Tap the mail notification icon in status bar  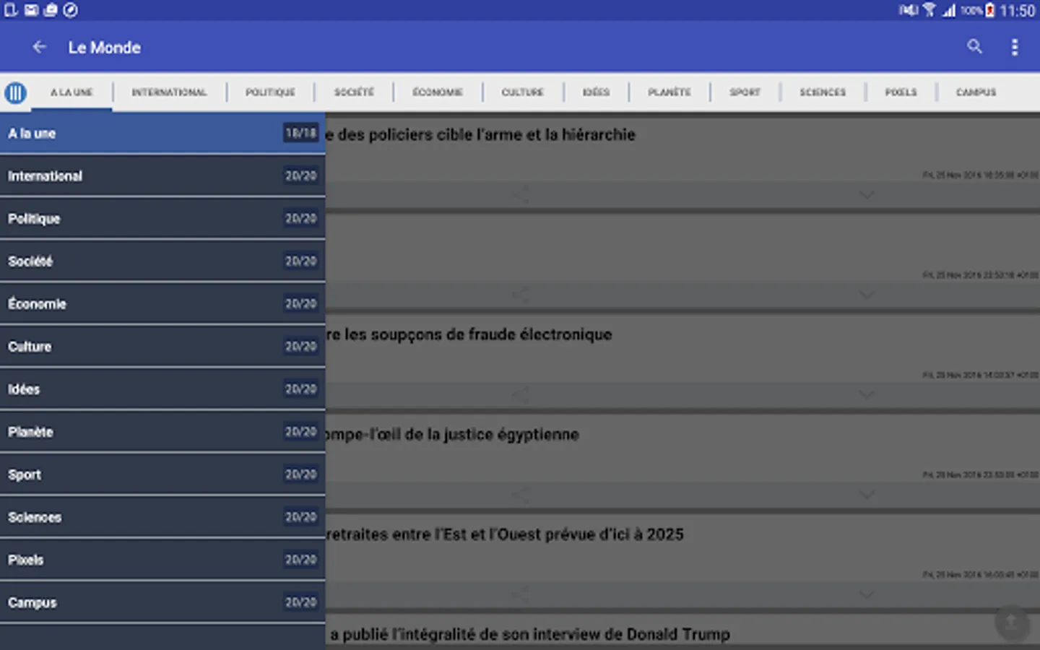point(31,10)
